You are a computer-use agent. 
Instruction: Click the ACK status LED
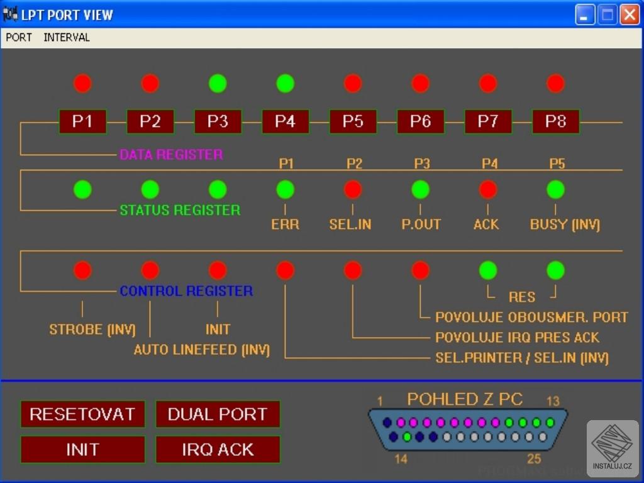(488, 189)
